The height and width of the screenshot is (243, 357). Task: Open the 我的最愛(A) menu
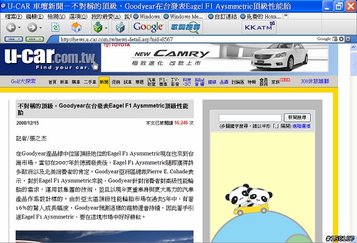click(106, 16)
